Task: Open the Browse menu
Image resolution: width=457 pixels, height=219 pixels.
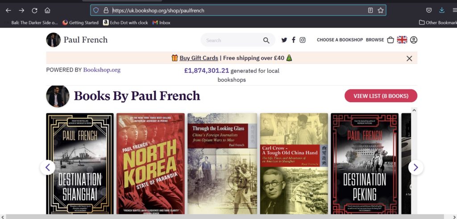Action: point(375,40)
